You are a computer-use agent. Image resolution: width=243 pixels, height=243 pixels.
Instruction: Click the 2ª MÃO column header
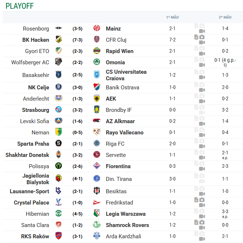(225, 17)
